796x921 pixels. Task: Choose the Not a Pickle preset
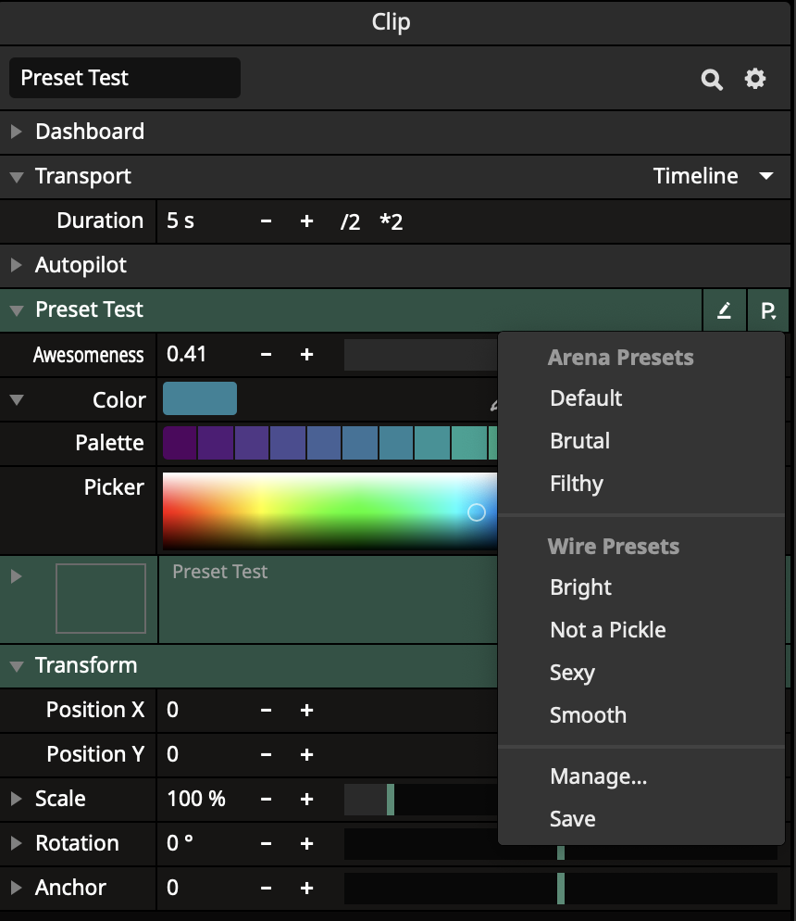pos(607,630)
